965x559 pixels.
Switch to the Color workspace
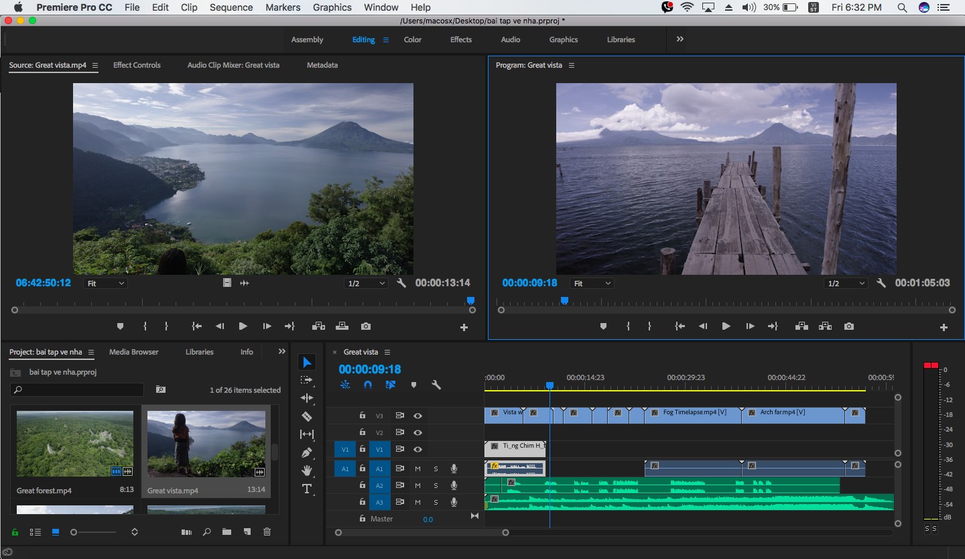tap(412, 40)
